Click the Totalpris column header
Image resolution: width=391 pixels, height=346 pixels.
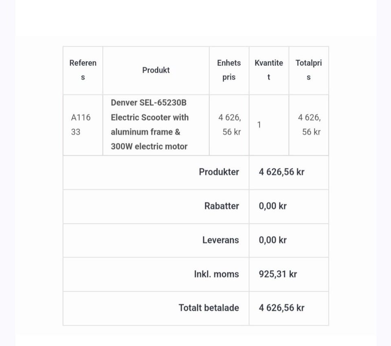tap(308, 70)
